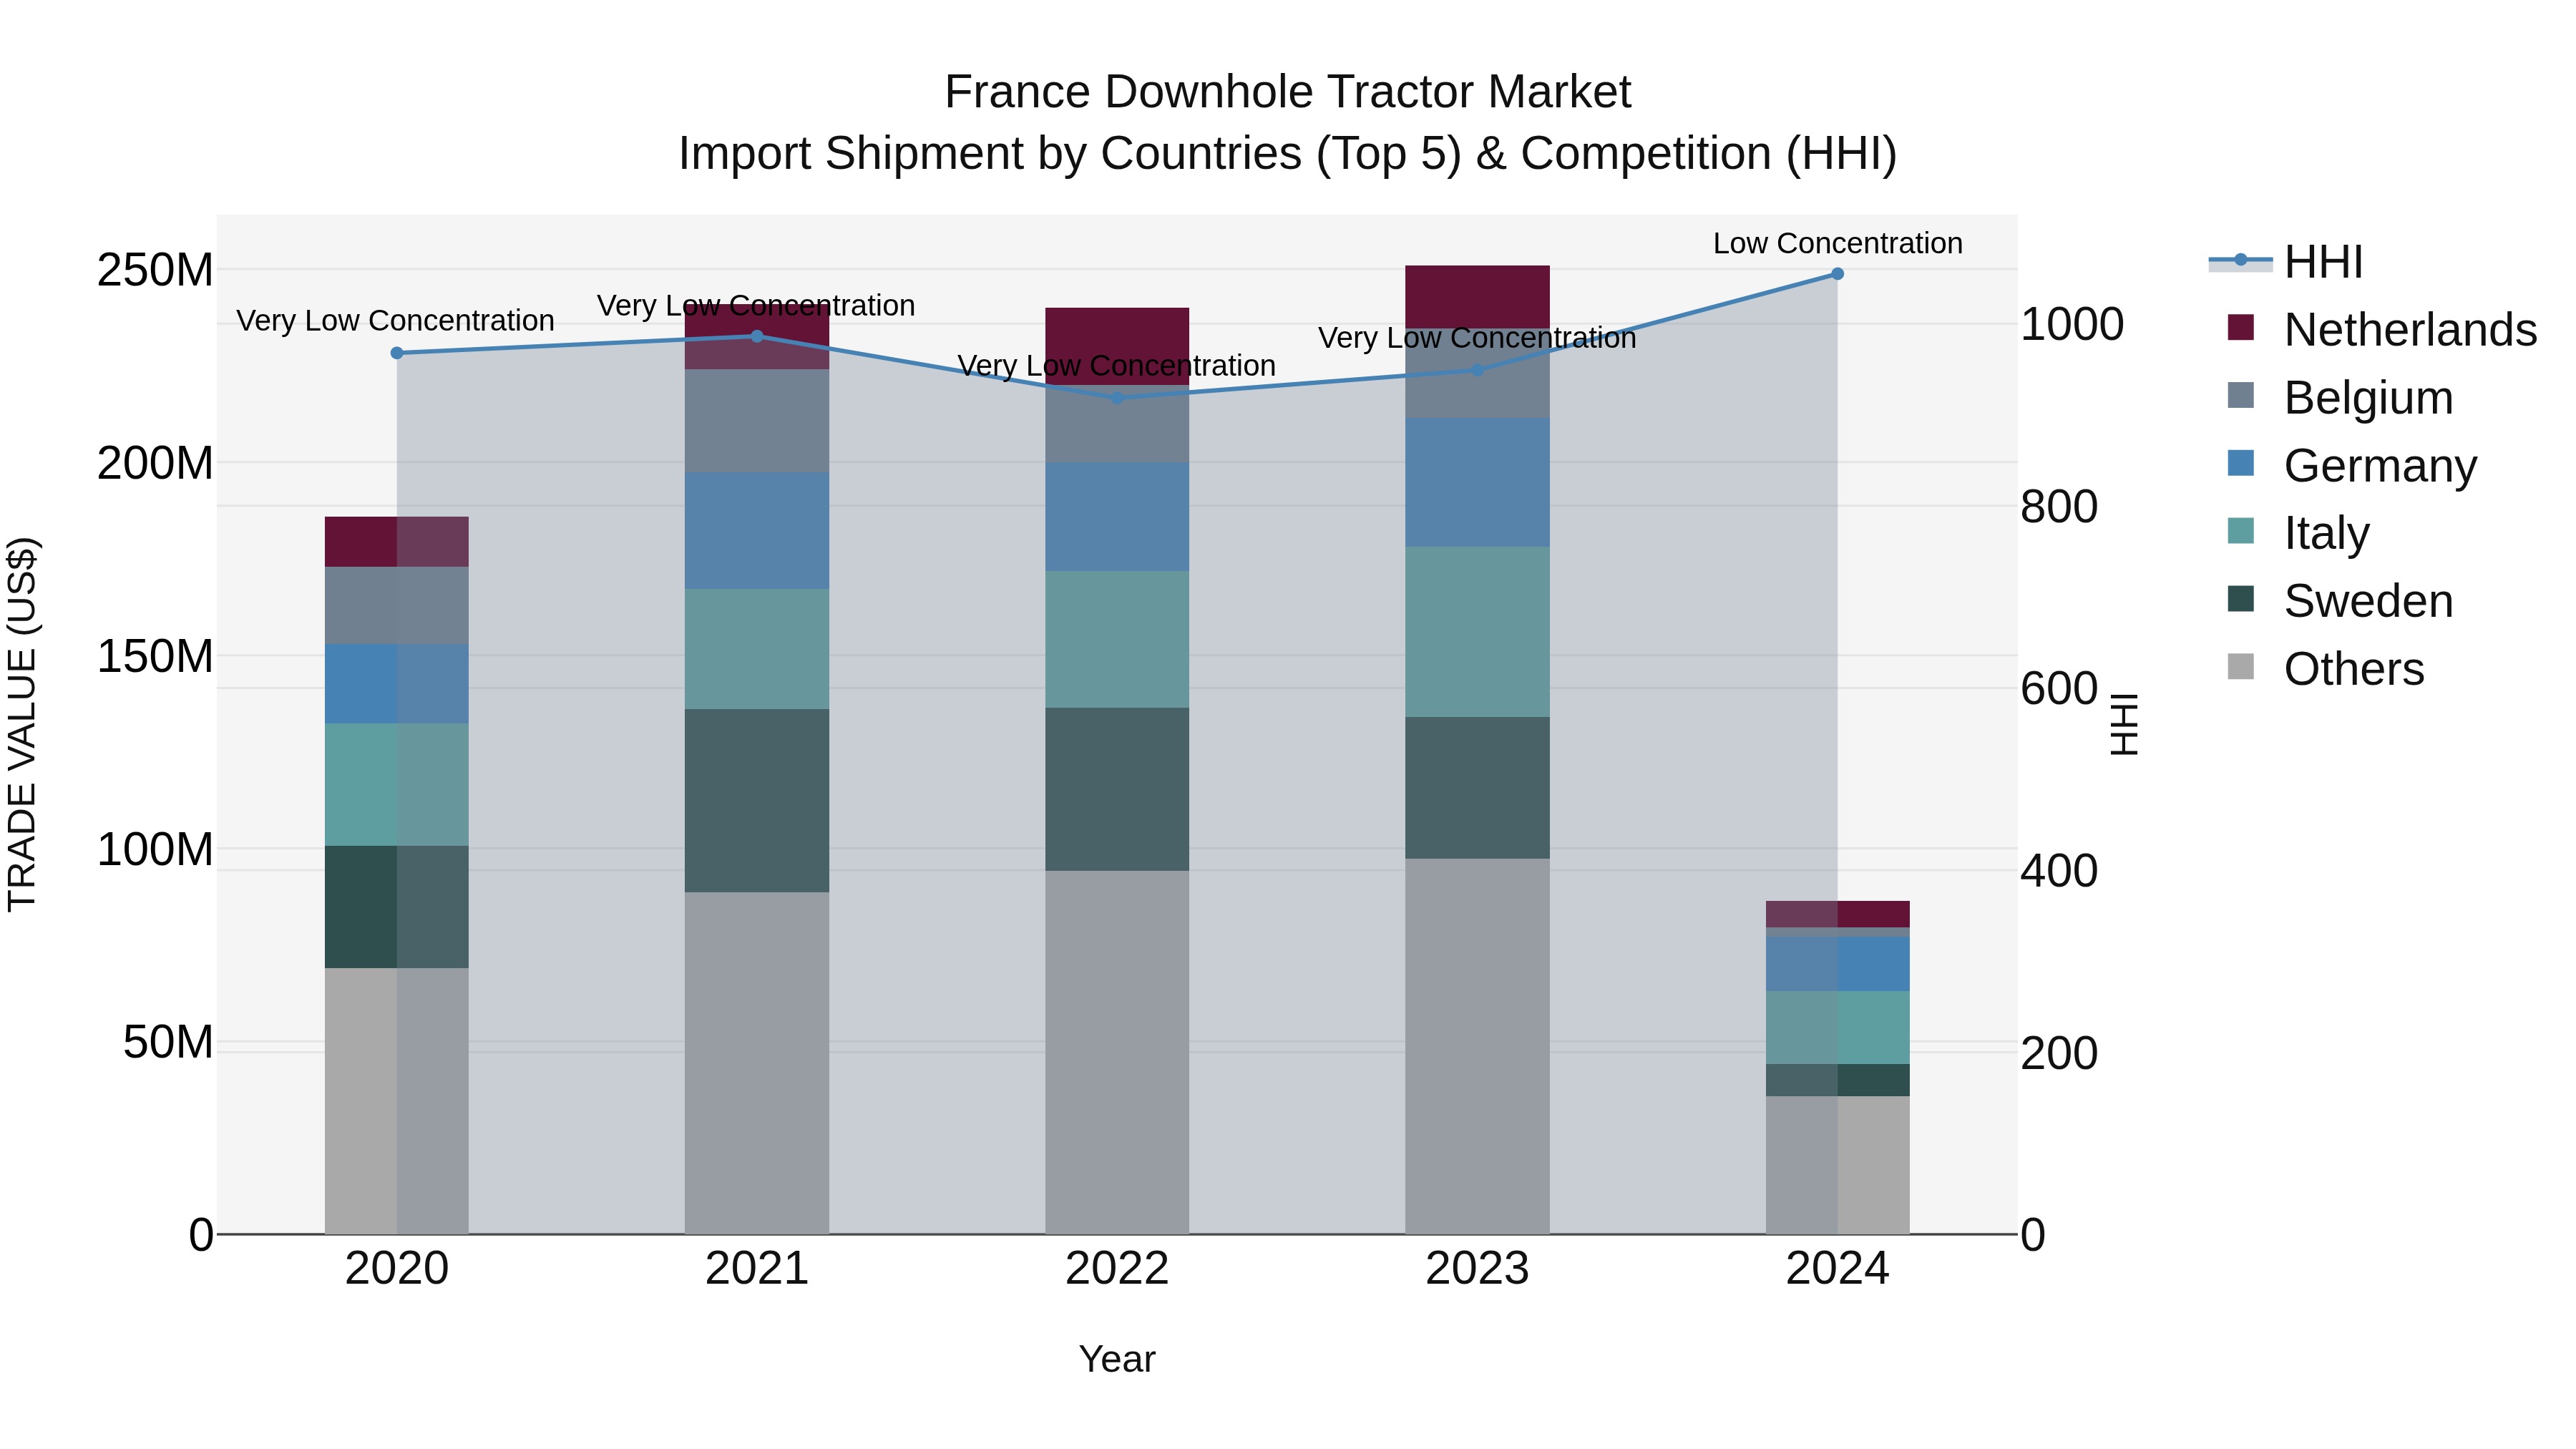
Task: Click the 2022 Others bar segment
Action: tap(1117, 1052)
